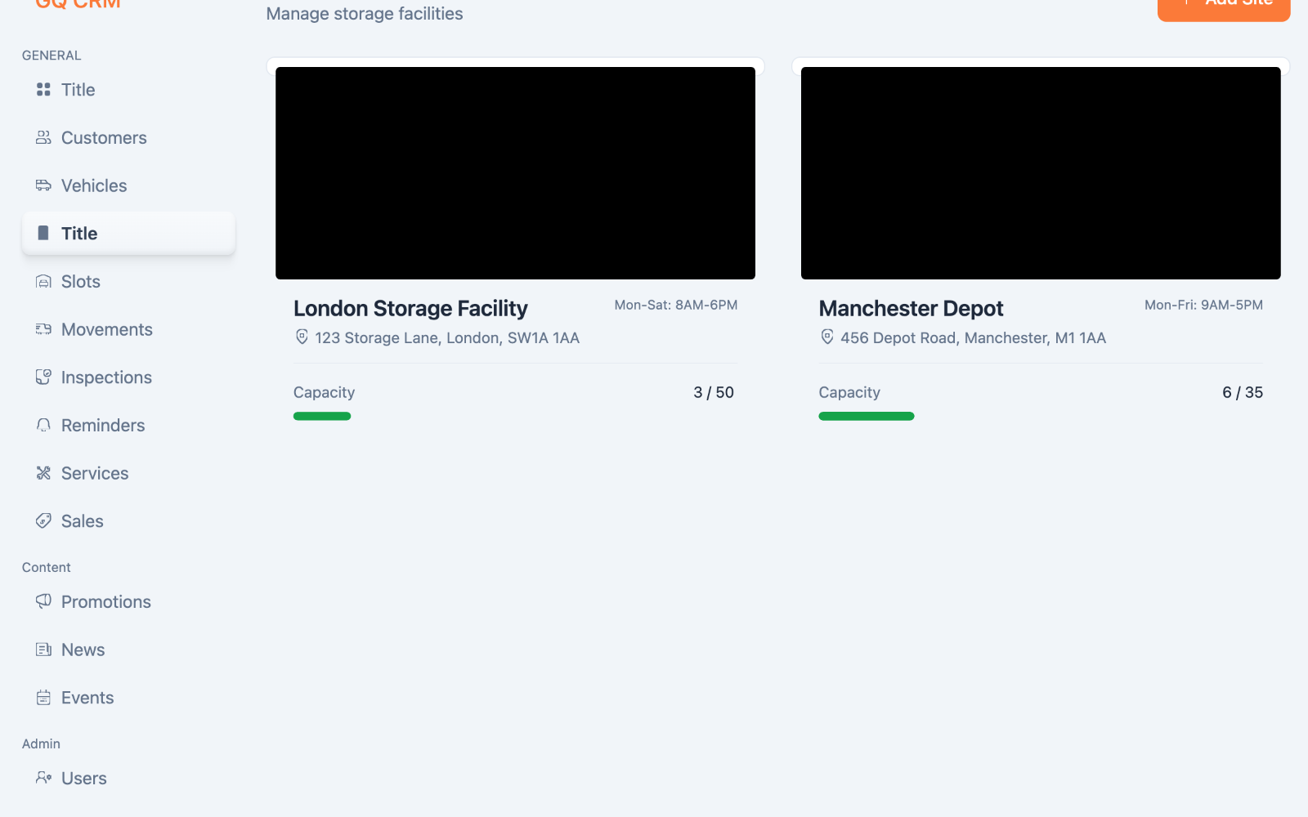Open the Customers menu item

[x=128, y=138]
